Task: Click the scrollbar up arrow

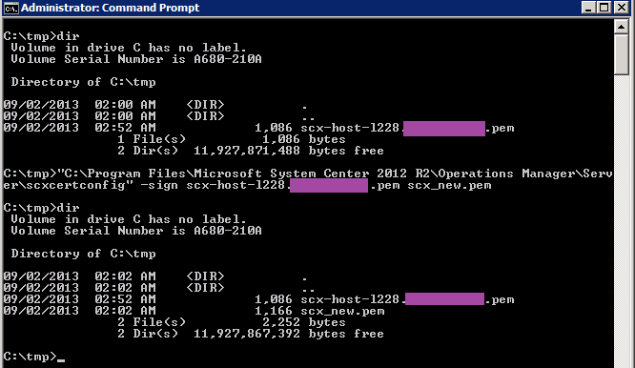Action: click(x=621, y=27)
